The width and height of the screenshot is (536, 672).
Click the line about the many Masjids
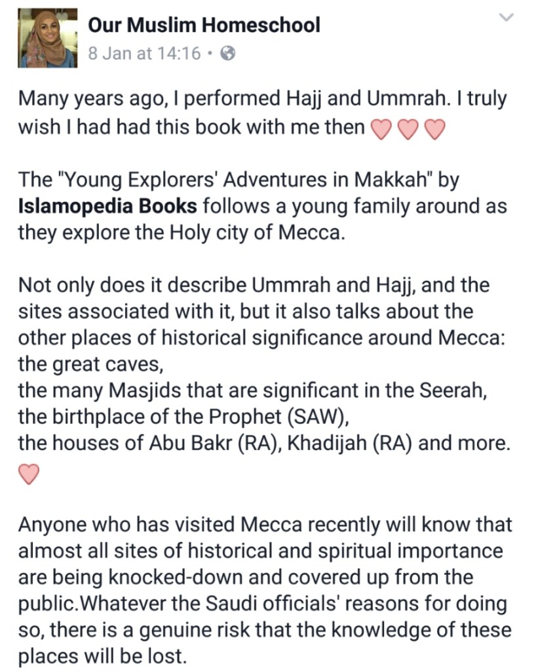click(x=252, y=390)
